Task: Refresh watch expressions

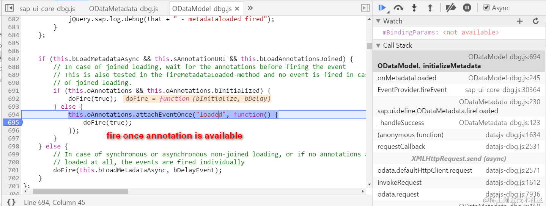Action: coord(536,21)
